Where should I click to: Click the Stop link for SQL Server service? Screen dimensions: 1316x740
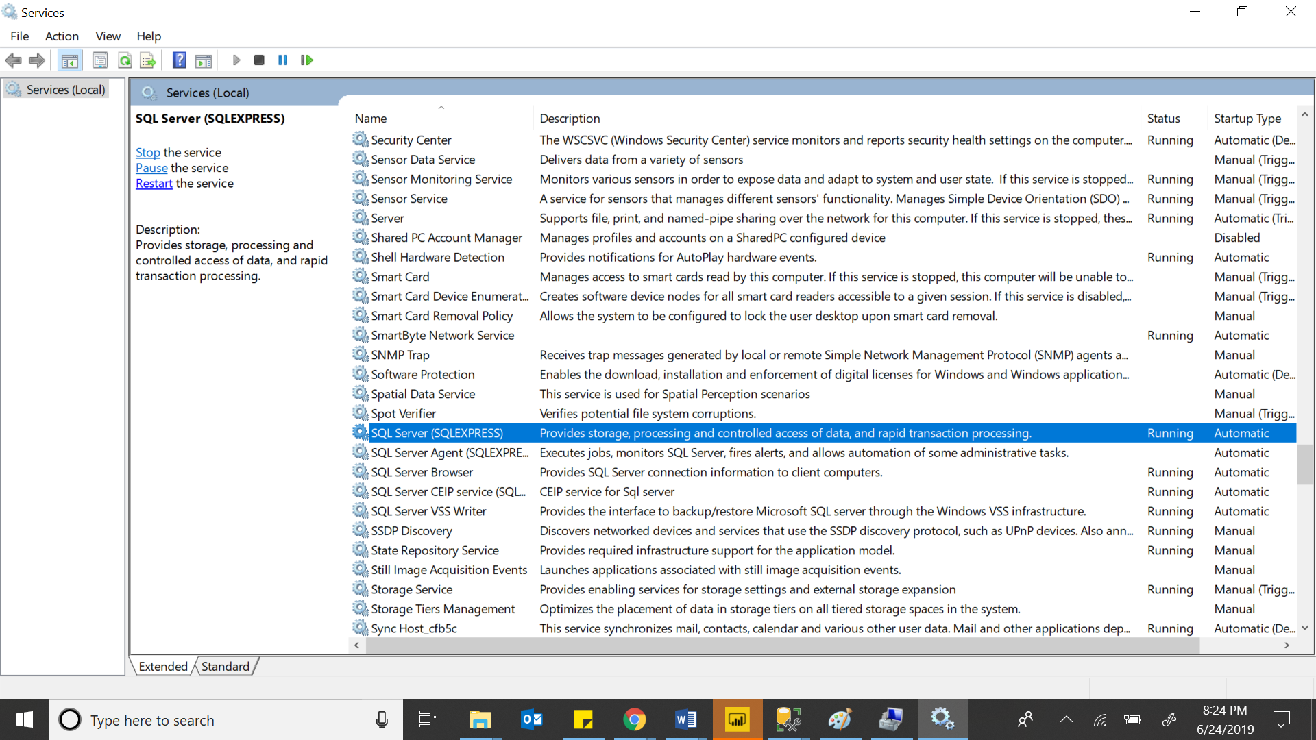(147, 152)
